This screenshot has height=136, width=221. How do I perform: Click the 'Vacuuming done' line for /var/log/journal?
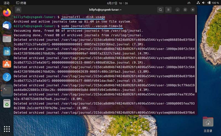tap(78, 31)
